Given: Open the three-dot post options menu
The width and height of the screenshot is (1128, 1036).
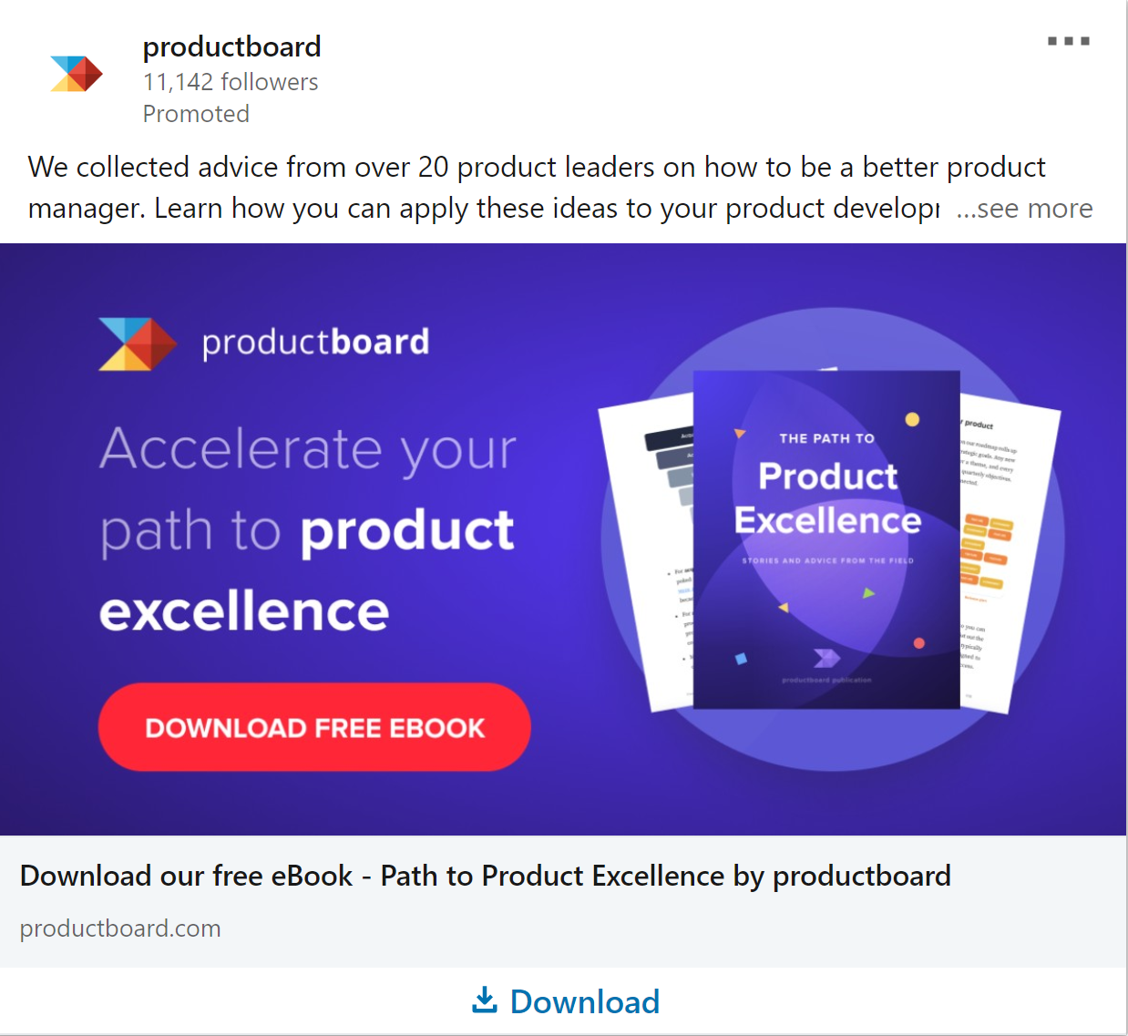Looking at the screenshot, I should 1069,41.
